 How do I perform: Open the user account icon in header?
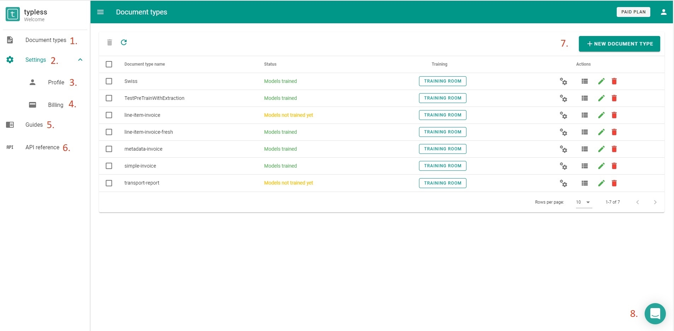tap(663, 12)
